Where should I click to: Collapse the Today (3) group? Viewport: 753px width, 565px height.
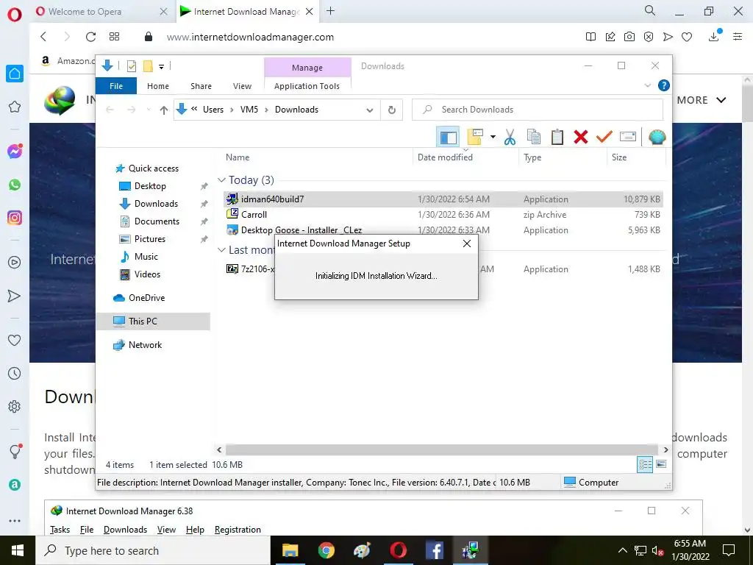click(x=221, y=180)
